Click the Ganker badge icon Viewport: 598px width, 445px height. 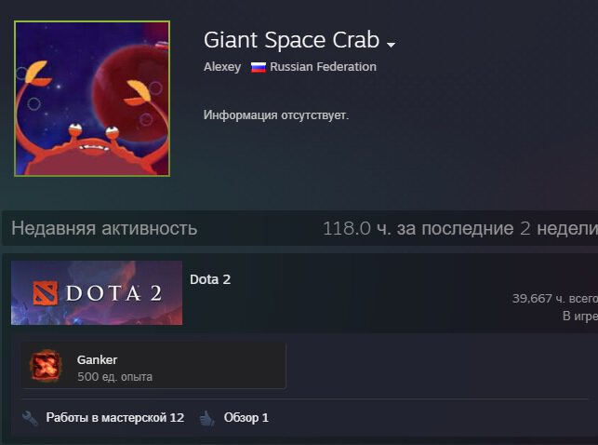(x=46, y=366)
